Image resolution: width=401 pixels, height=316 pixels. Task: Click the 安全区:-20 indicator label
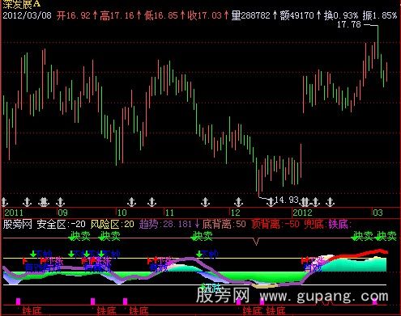[62, 224]
